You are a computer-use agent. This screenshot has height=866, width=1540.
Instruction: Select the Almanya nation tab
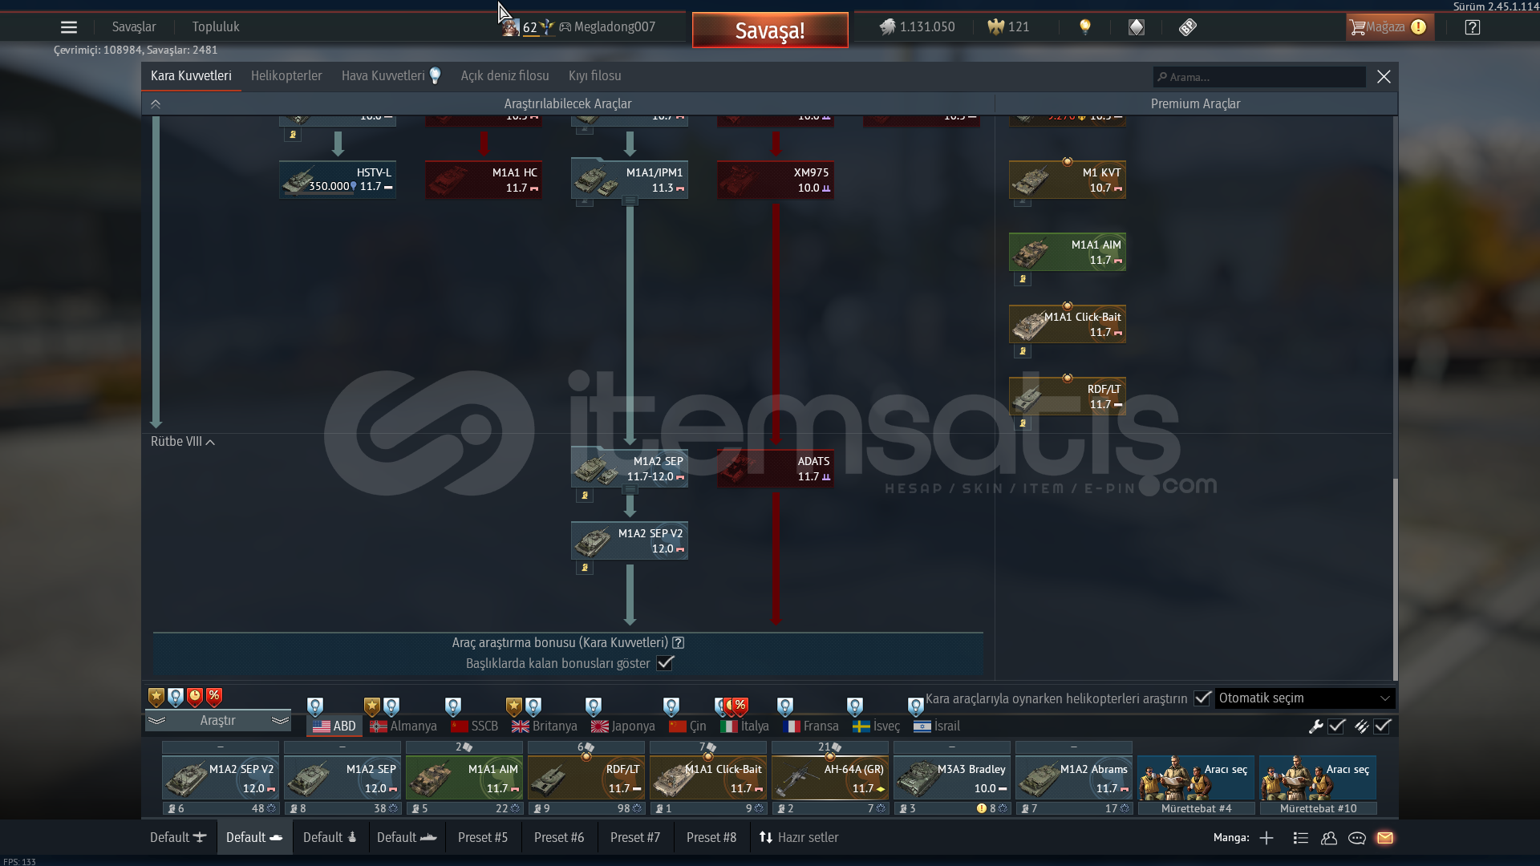[x=403, y=726]
